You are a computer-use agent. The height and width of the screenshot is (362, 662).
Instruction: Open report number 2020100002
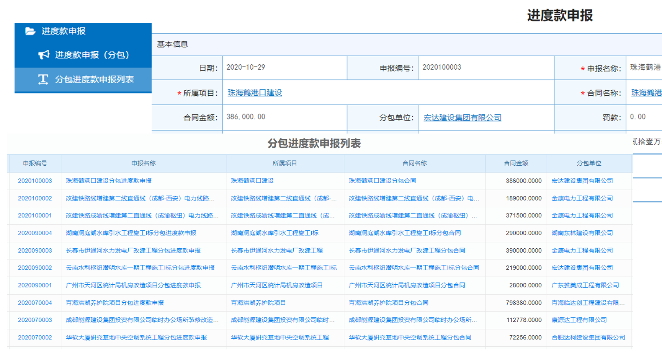(x=35, y=199)
